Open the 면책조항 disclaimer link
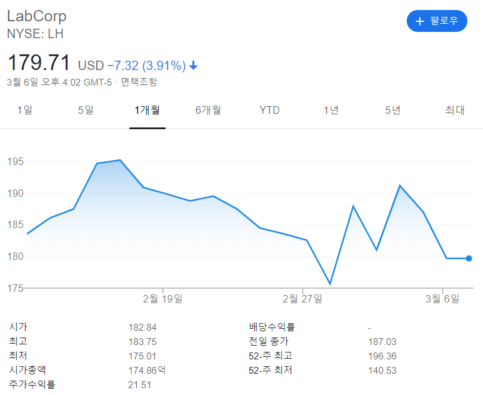483x395 pixels. click(139, 82)
